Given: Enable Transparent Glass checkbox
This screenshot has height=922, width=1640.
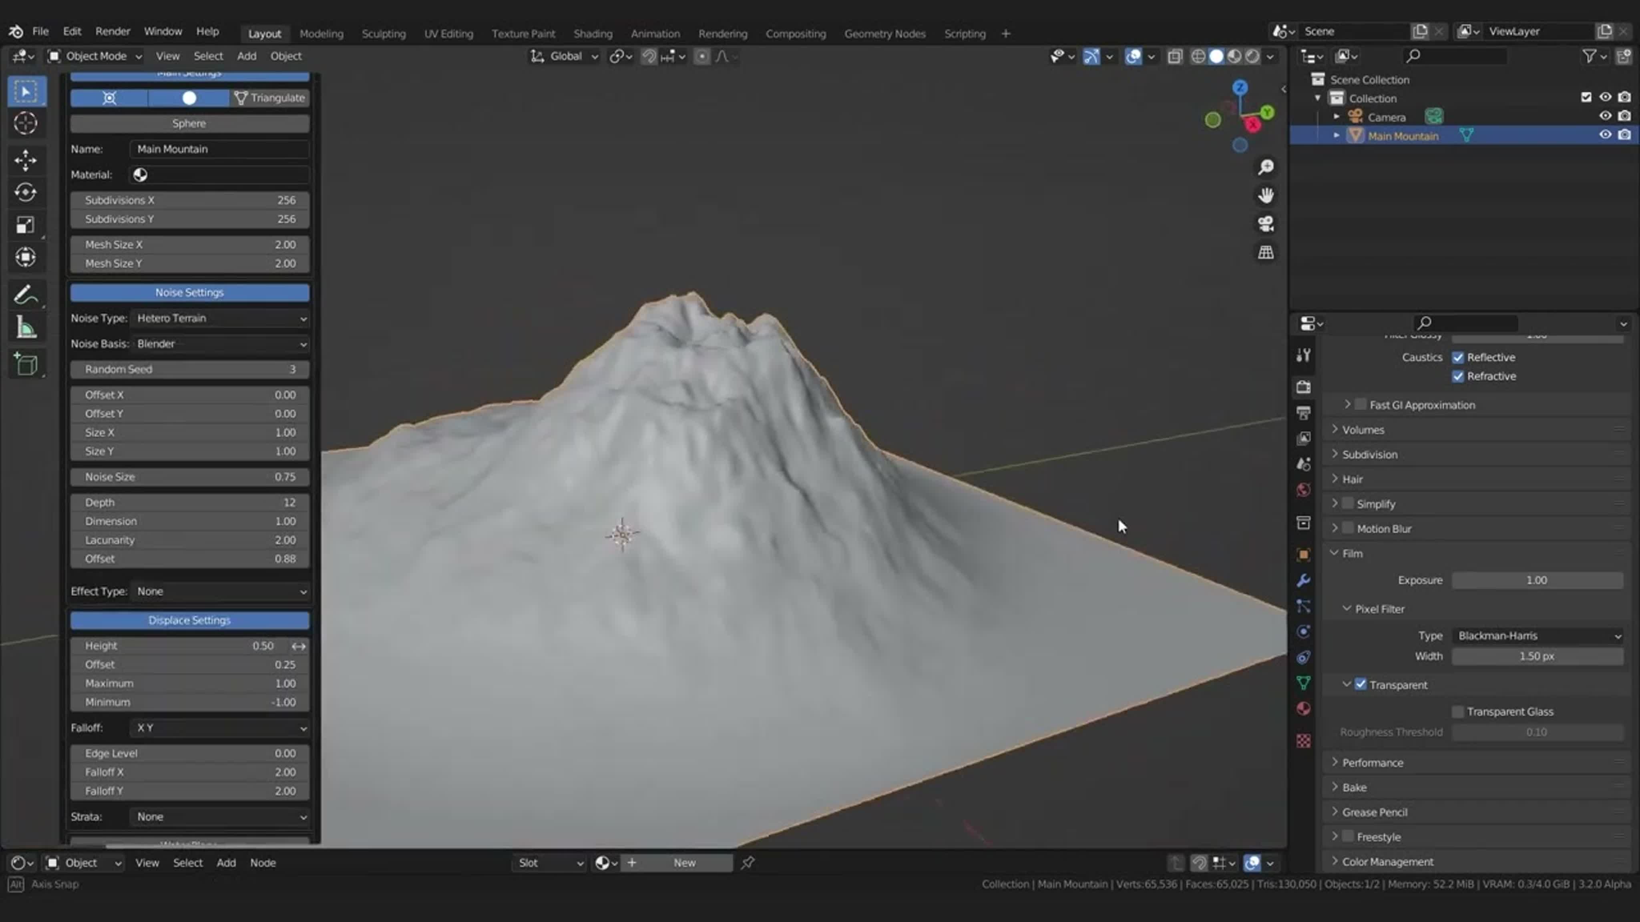Looking at the screenshot, I should coord(1458,712).
